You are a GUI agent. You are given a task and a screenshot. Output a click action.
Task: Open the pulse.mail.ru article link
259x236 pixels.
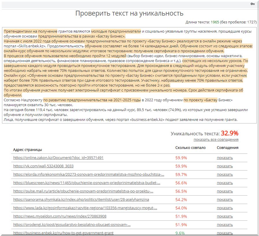[83, 191]
